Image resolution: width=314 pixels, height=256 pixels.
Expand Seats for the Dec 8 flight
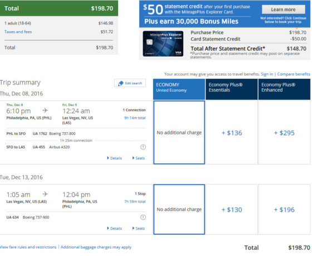pyautogui.click(x=139, y=158)
